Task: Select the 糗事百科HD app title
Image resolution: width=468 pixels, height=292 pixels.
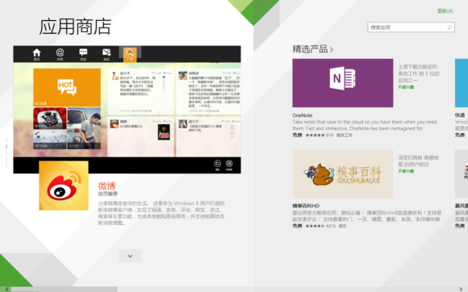Action: point(306,206)
